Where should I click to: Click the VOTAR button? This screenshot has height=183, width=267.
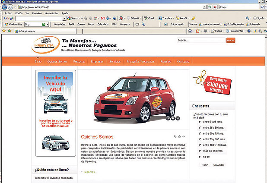(205, 165)
